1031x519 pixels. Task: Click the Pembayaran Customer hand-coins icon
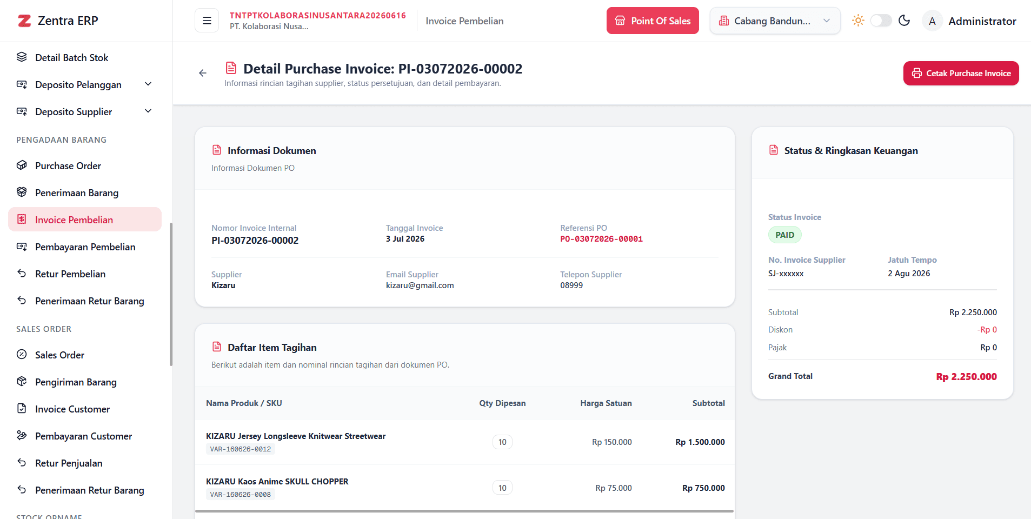coord(22,435)
